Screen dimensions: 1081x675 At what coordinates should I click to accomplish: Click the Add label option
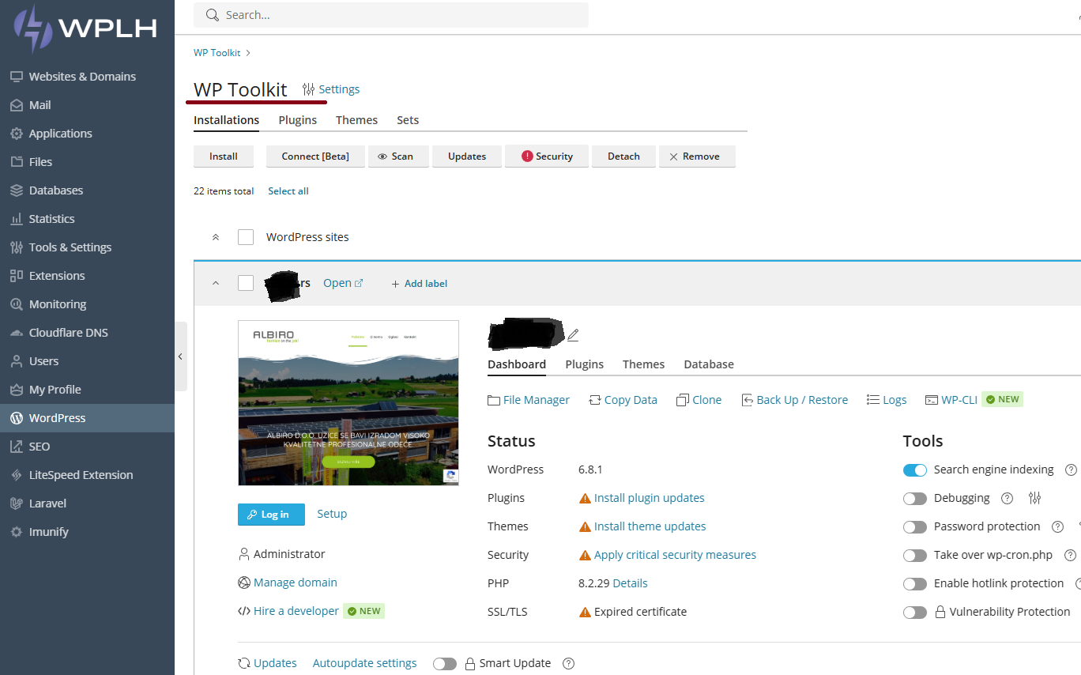tap(419, 284)
